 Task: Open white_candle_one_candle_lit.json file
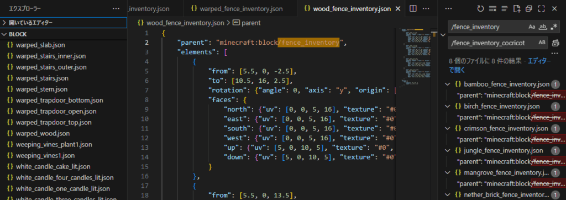[63, 189]
